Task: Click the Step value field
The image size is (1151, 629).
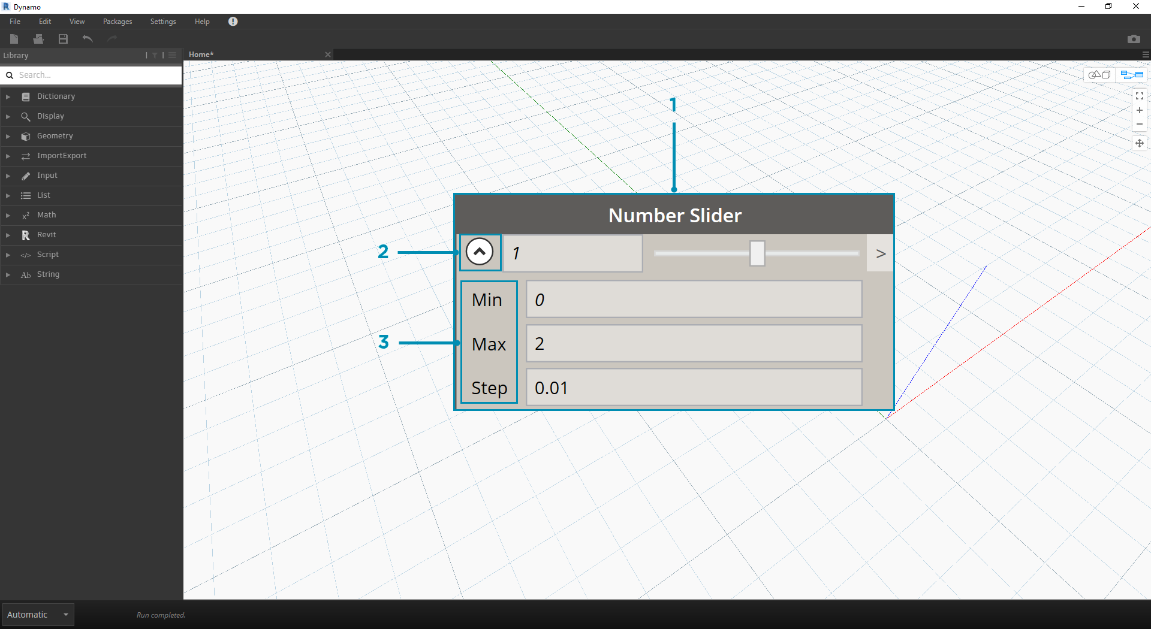Action: pyautogui.click(x=694, y=388)
